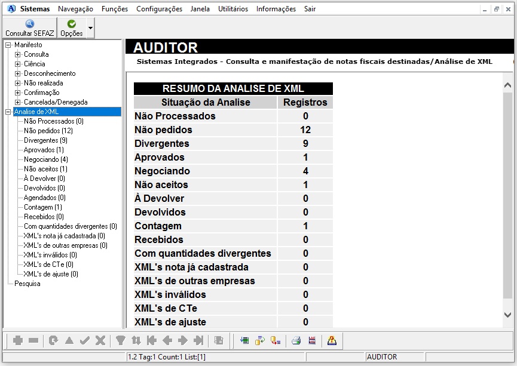The height and width of the screenshot is (366, 517).
Task: Click the summary panel scrollbar up arrow
Action: click(508, 85)
